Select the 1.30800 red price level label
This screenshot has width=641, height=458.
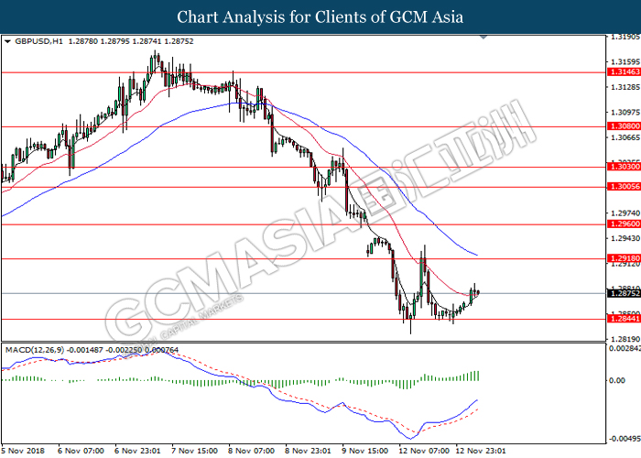624,126
